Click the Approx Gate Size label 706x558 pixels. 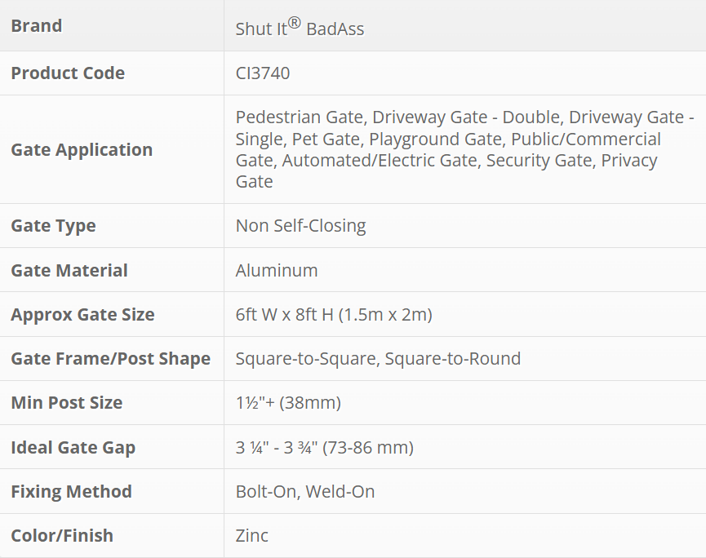82,315
